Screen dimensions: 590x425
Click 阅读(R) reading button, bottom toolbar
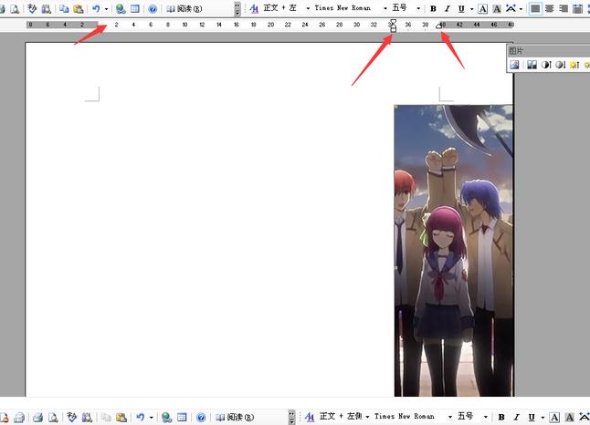pyautogui.click(x=235, y=417)
